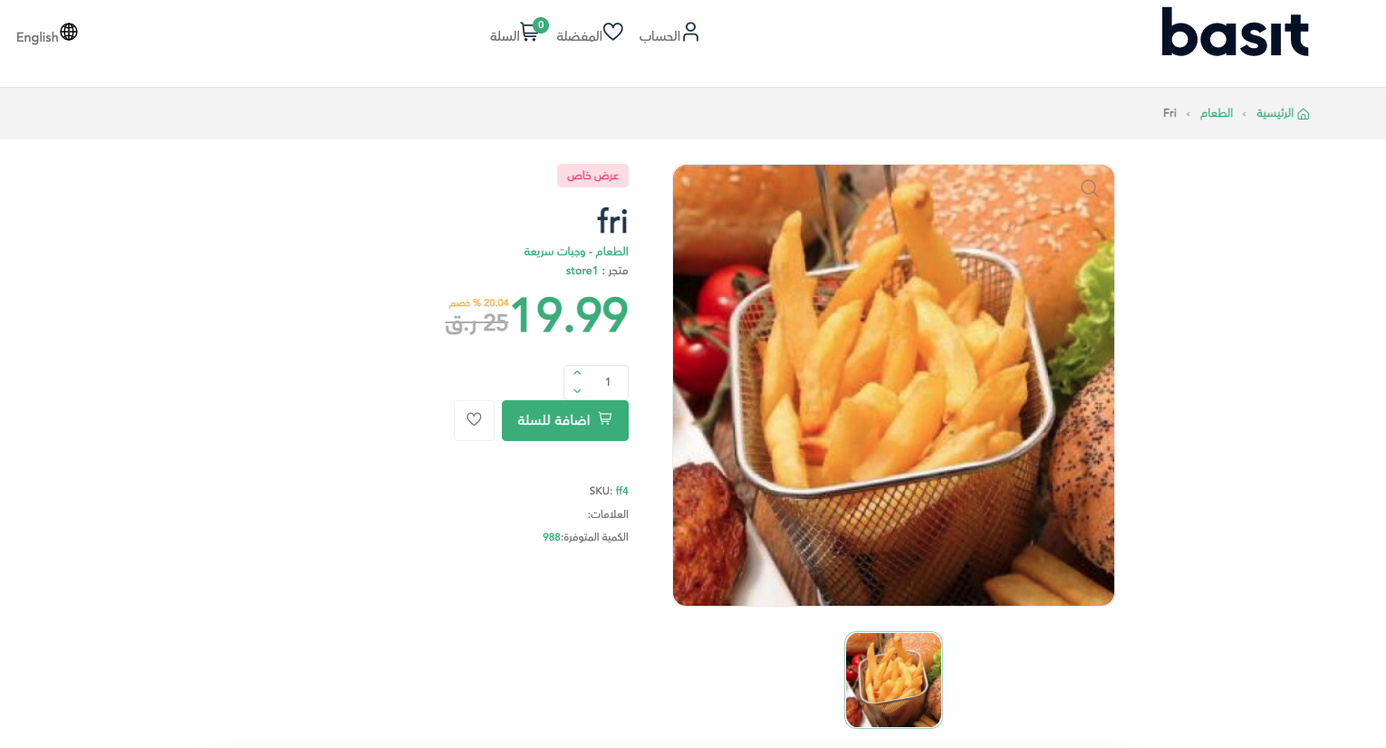Go to الطعام breadcrumb link

point(1217,113)
